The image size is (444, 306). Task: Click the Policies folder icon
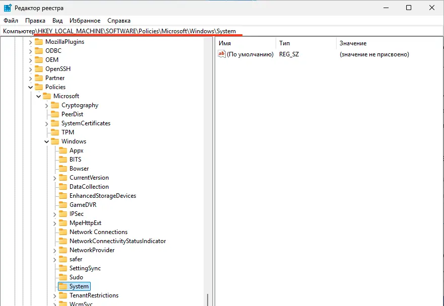[38, 87]
